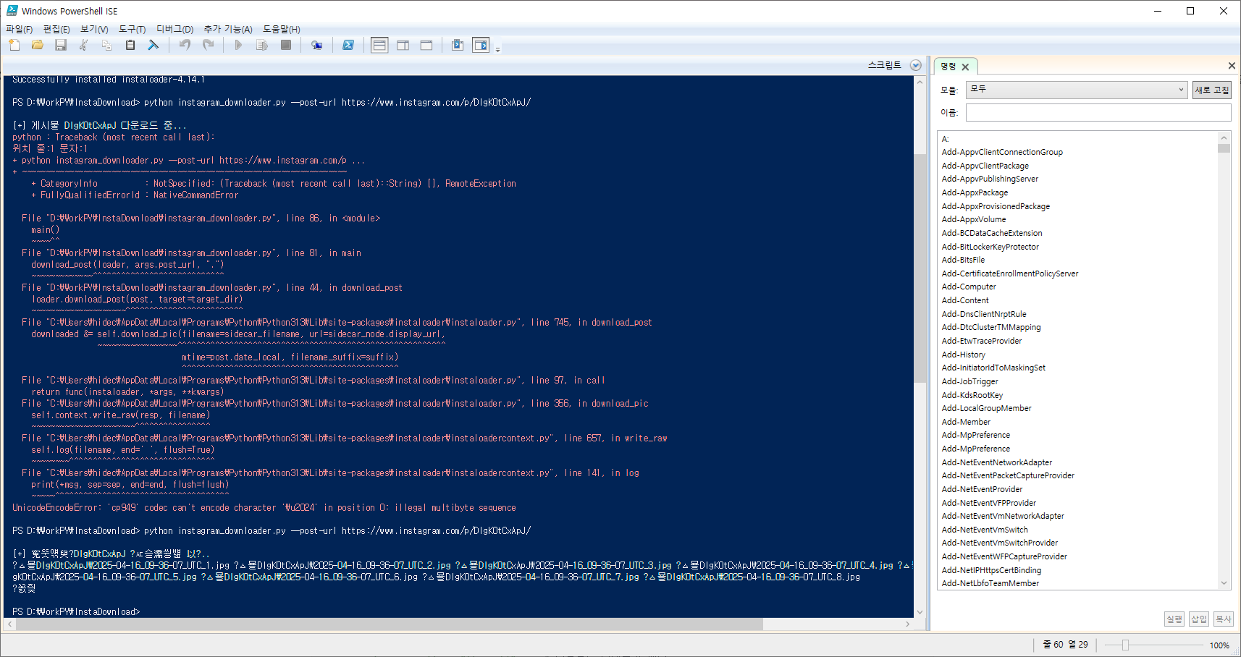Click the Run Selection icon

click(262, 45)
